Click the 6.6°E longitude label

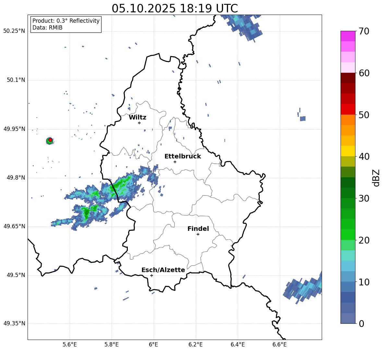click(280, 345)
